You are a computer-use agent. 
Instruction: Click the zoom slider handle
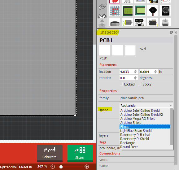pyautogui.click(x=61, y=167)
